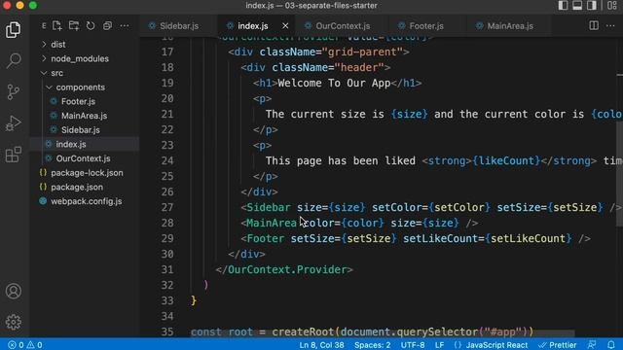Screen dimensions: 623x350
Task: Change the UTF-8 encoding setting
Action: (413, 345)
